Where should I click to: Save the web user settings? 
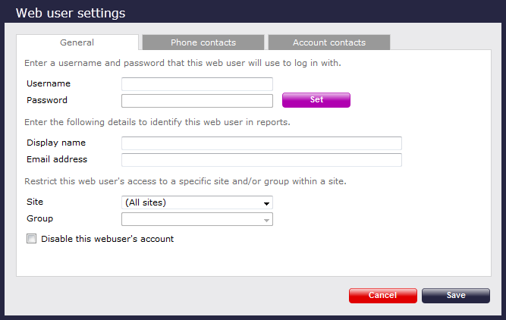(x=456, y=295)
